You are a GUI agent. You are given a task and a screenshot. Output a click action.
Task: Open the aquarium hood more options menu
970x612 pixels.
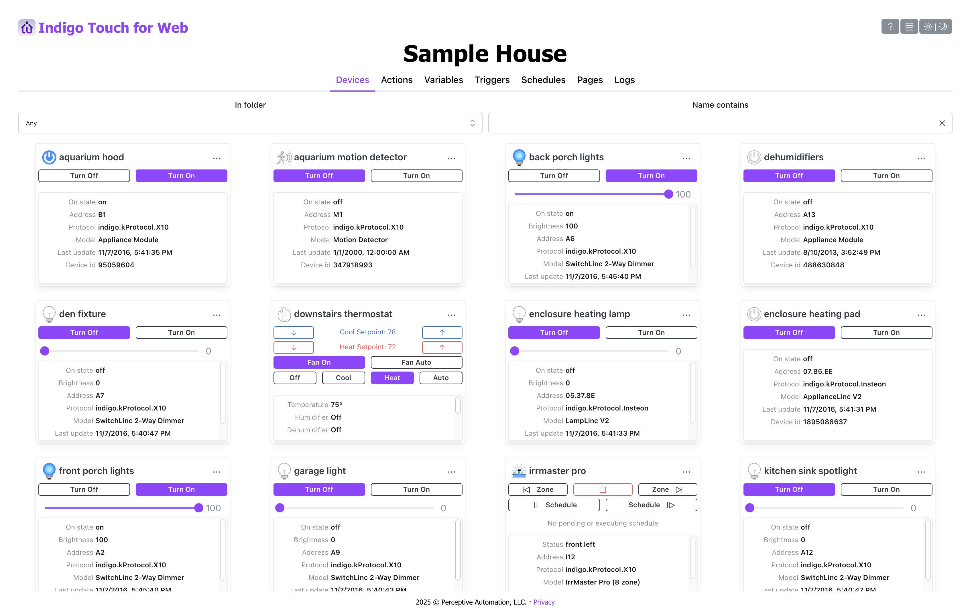(x=217, y=158)
